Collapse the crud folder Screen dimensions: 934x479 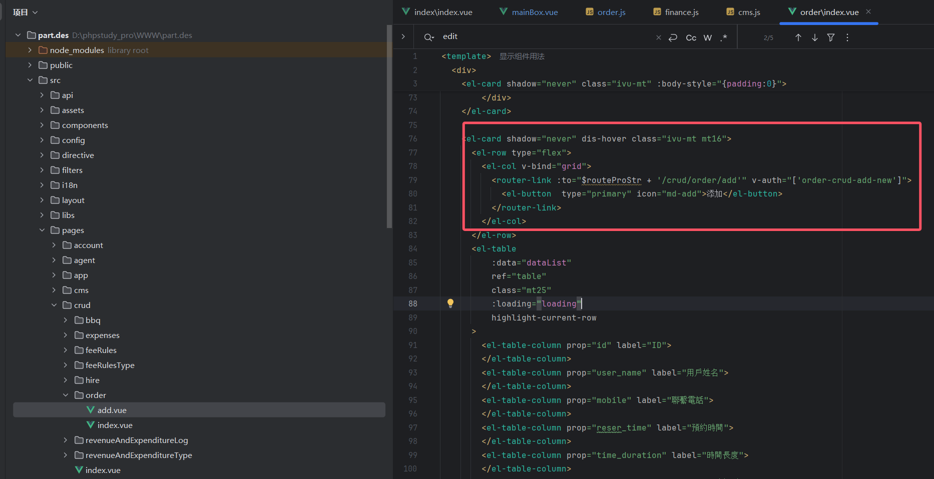pyautogui.click(x=54, y=305)
